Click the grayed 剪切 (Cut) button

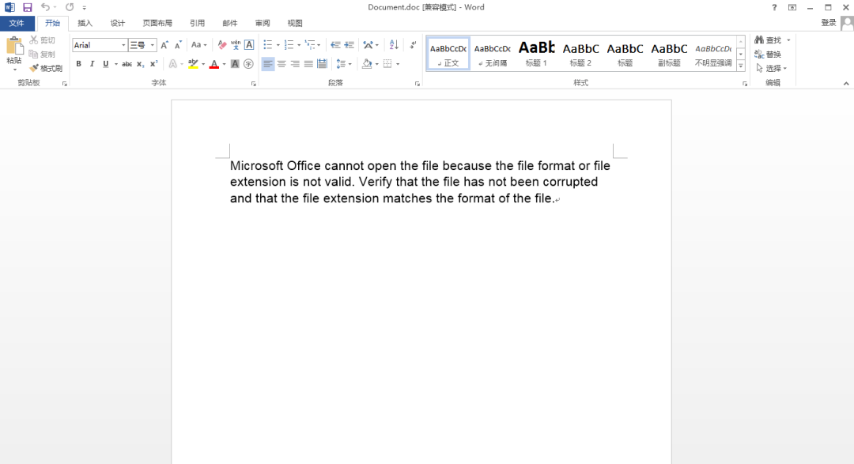[43, 40]
